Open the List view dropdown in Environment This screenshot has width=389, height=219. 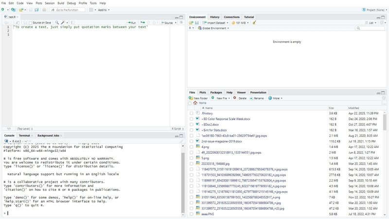[371, 22]
